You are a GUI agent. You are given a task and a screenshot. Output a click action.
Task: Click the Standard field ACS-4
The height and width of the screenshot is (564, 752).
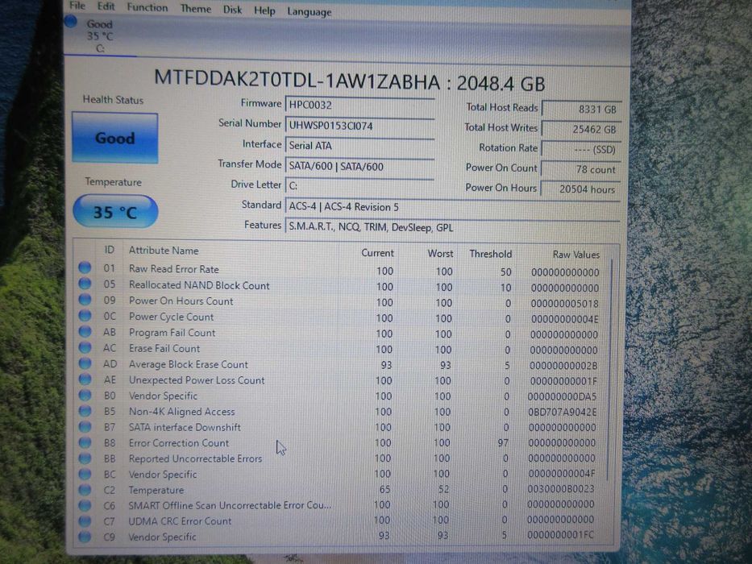point(452,207)
